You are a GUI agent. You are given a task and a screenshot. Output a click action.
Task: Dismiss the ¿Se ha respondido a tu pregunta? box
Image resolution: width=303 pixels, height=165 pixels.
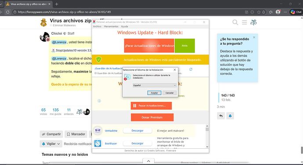254,37
